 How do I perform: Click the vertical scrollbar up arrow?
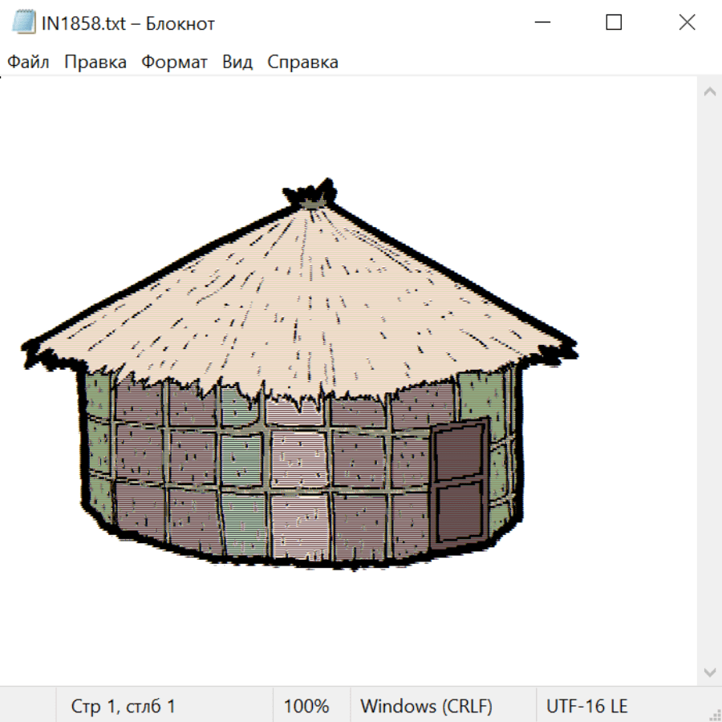point(709,92)
